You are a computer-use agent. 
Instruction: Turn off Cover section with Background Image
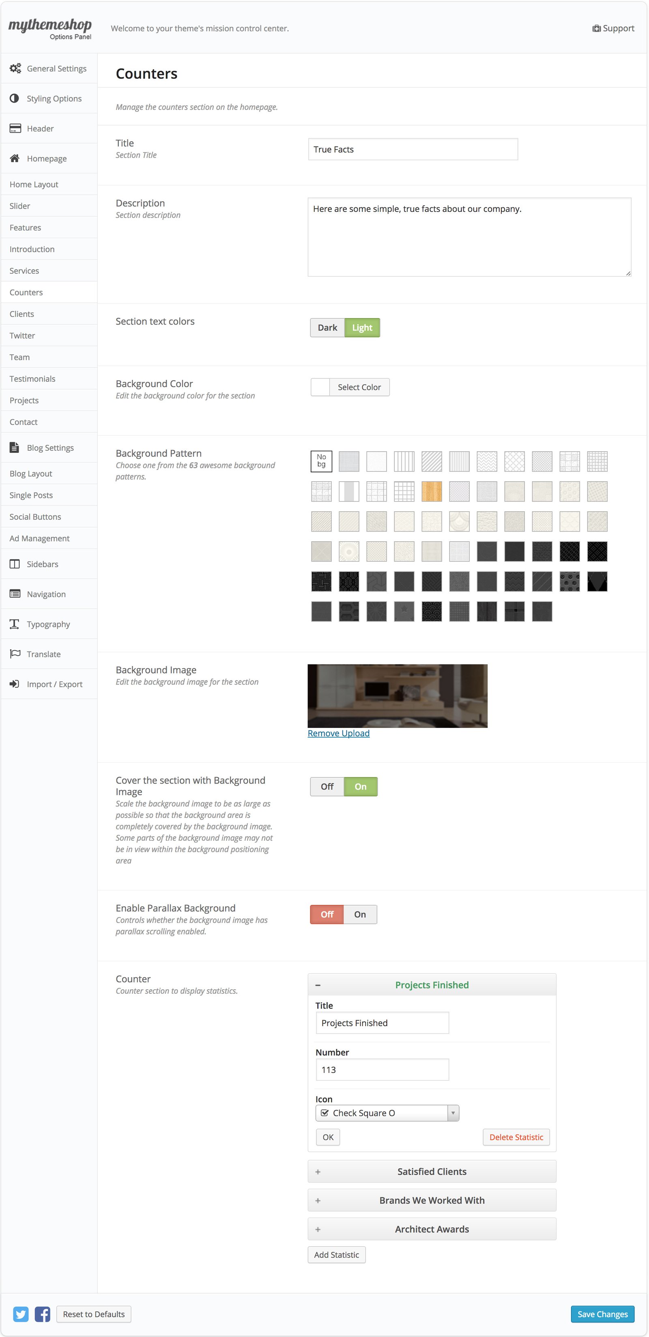327,786
